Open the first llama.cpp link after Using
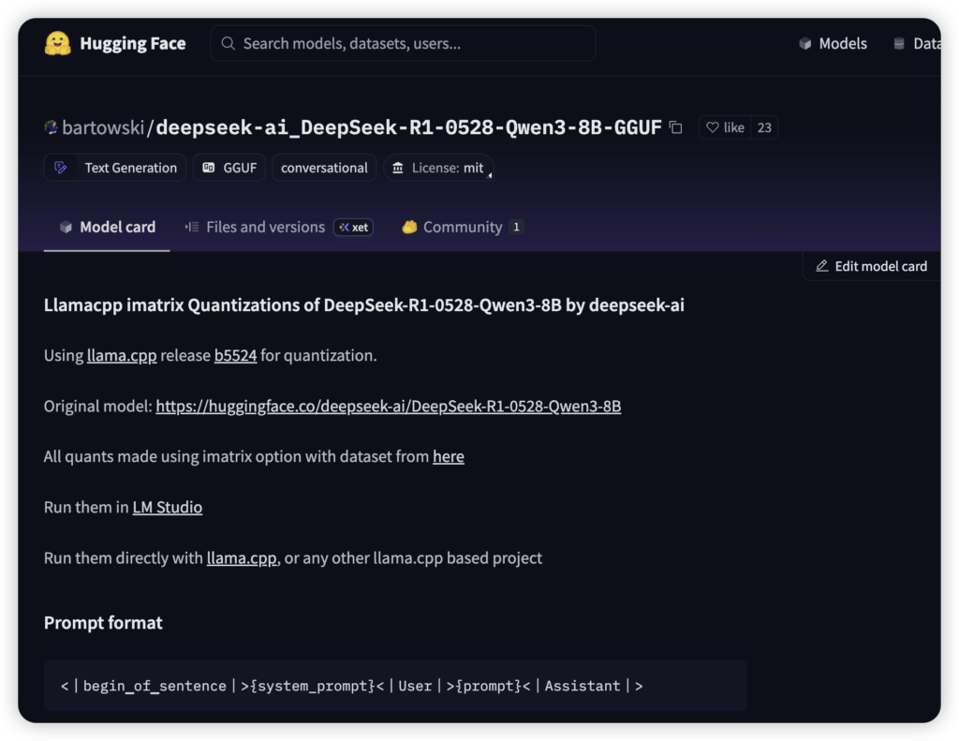 [122, 355]
